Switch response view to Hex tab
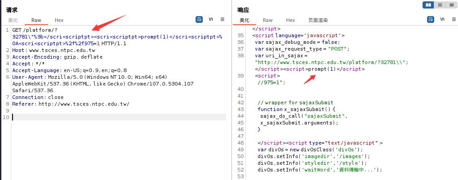Image resolution: width=458 pixels, height=180 pixels. (x=290, y=20)
